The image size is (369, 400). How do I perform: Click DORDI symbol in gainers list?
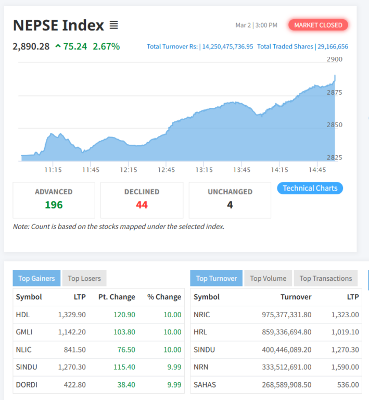click(x=27, y=384)
